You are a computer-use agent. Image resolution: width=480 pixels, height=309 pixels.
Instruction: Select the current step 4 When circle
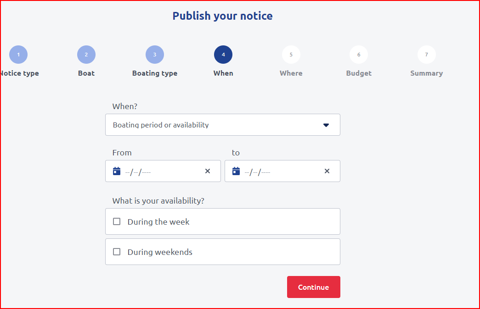coord(223,55)
